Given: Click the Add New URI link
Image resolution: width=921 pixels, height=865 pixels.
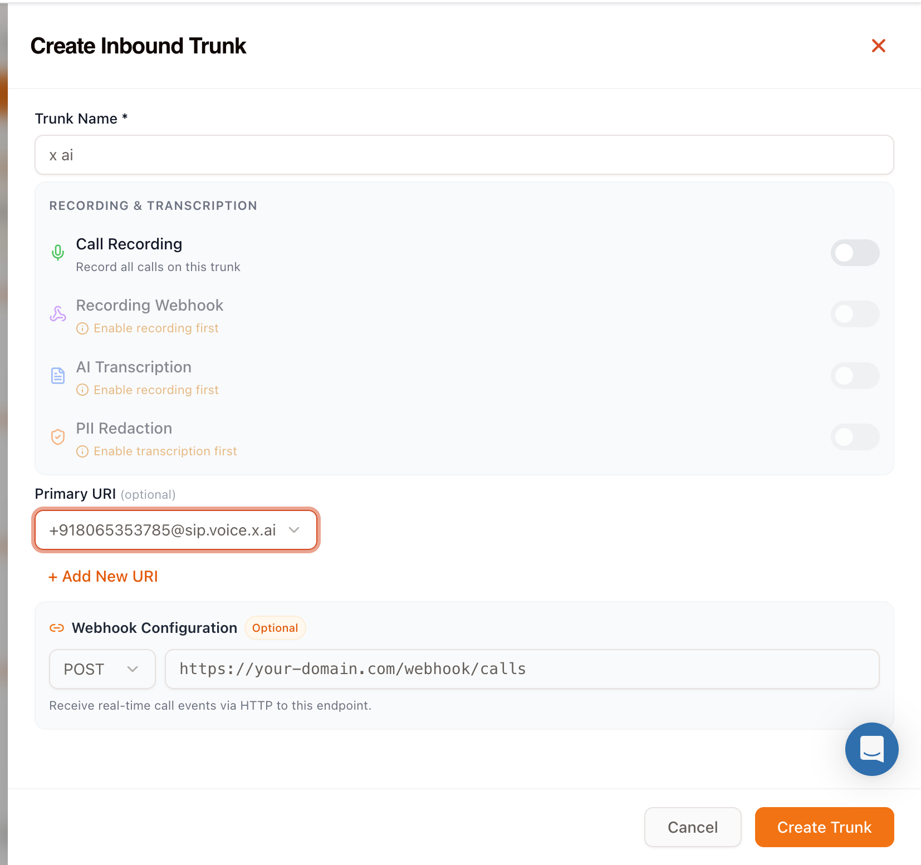Looking at the screenshot, I should tap(103, 576).
